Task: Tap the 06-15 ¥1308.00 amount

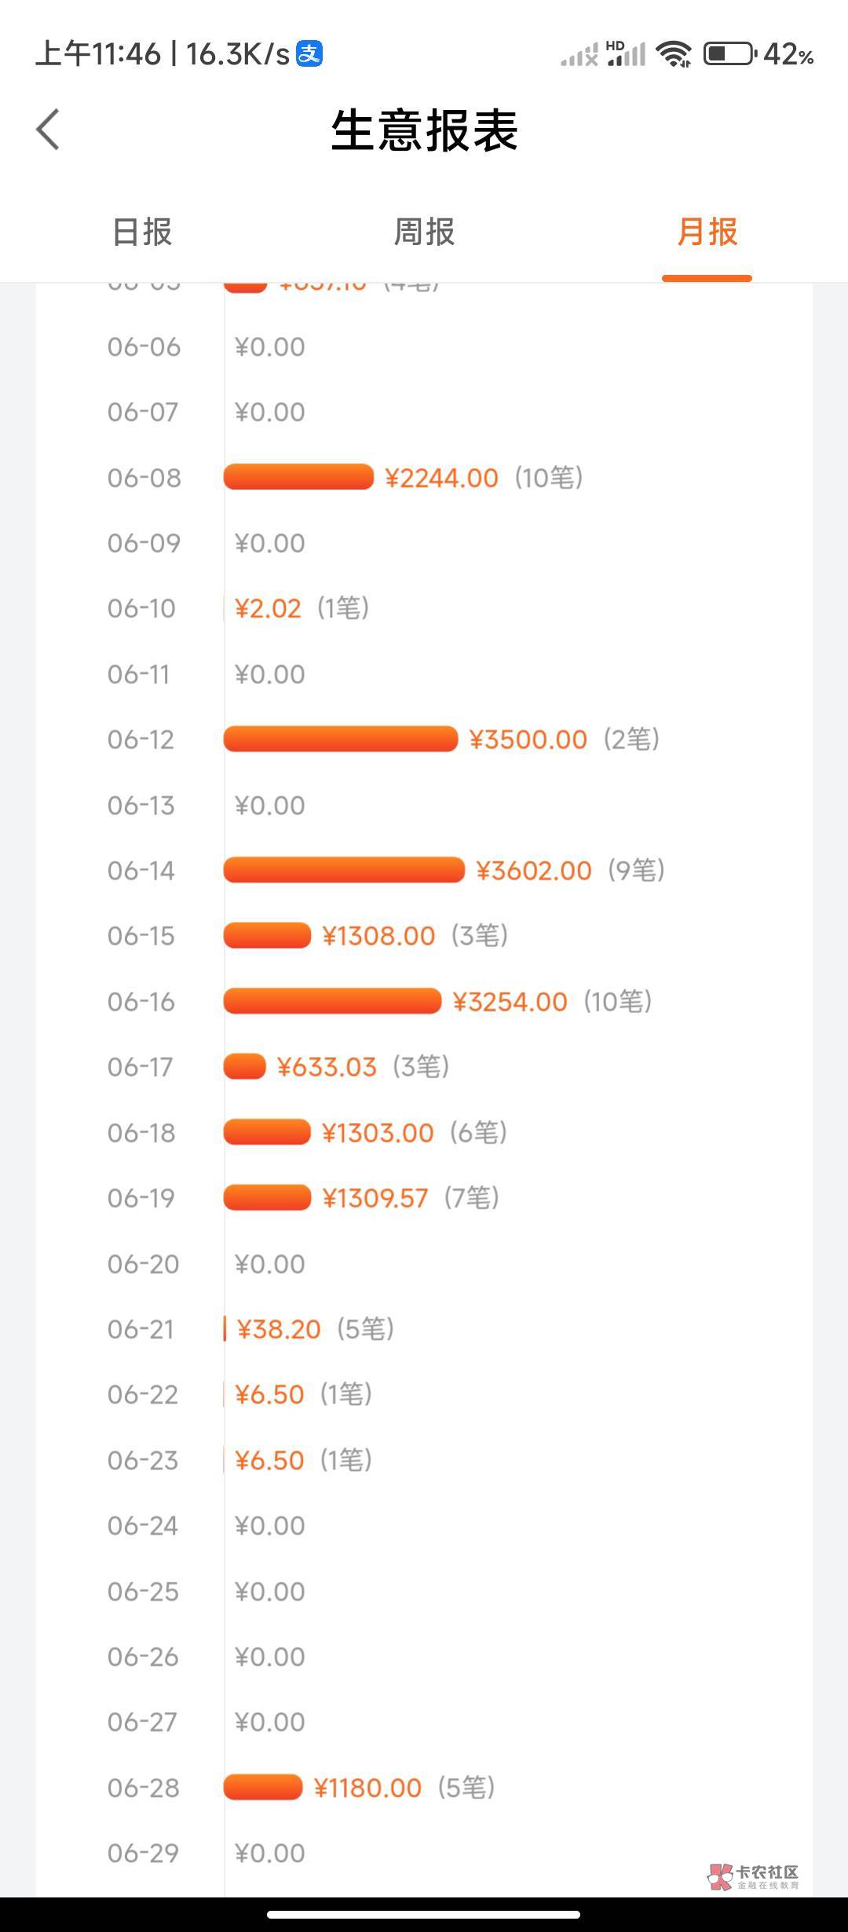Action: pyautogui.click(x=378, y=936)
